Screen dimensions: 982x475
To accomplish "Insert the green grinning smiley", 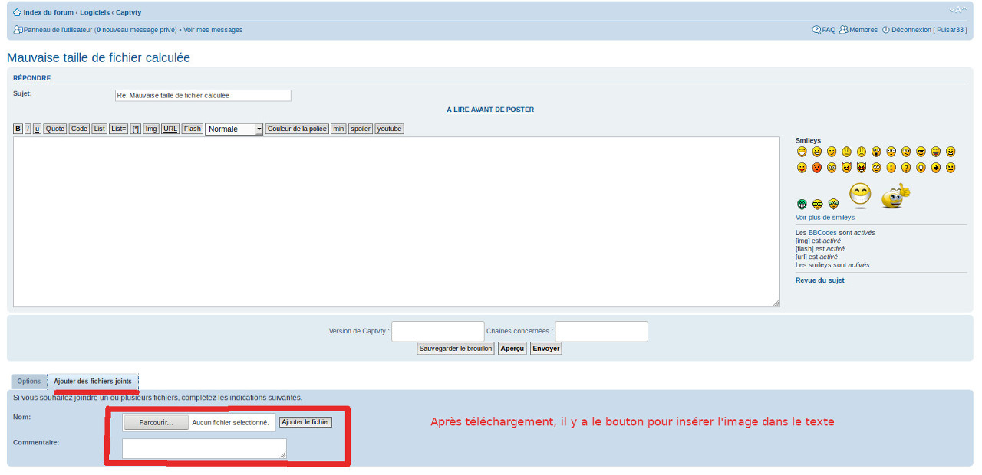I will tap(802, 204).
